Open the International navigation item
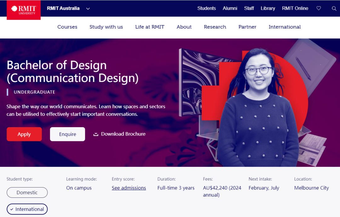Image resolution: width=340 pixels, height=217 pixels. tap(285, 27)
